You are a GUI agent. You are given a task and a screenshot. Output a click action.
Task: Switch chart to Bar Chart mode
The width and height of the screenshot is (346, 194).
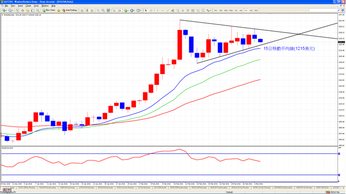(82, 10)
